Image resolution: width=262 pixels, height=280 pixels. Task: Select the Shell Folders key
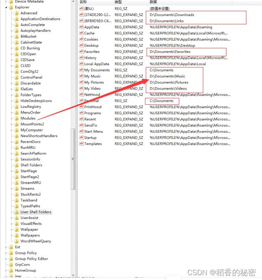coord(31,165)
